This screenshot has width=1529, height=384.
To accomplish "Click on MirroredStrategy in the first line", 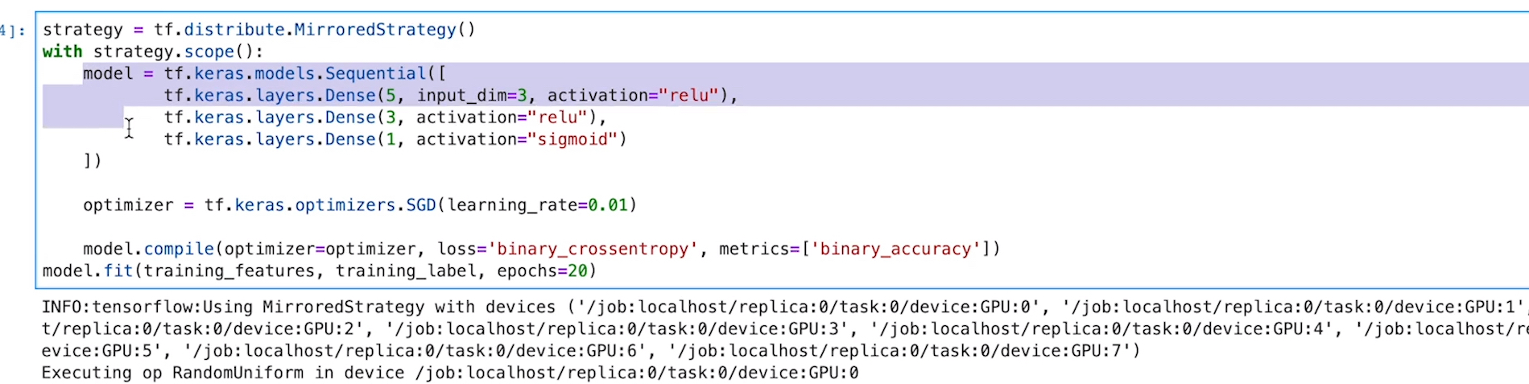I will click(374, 30).
